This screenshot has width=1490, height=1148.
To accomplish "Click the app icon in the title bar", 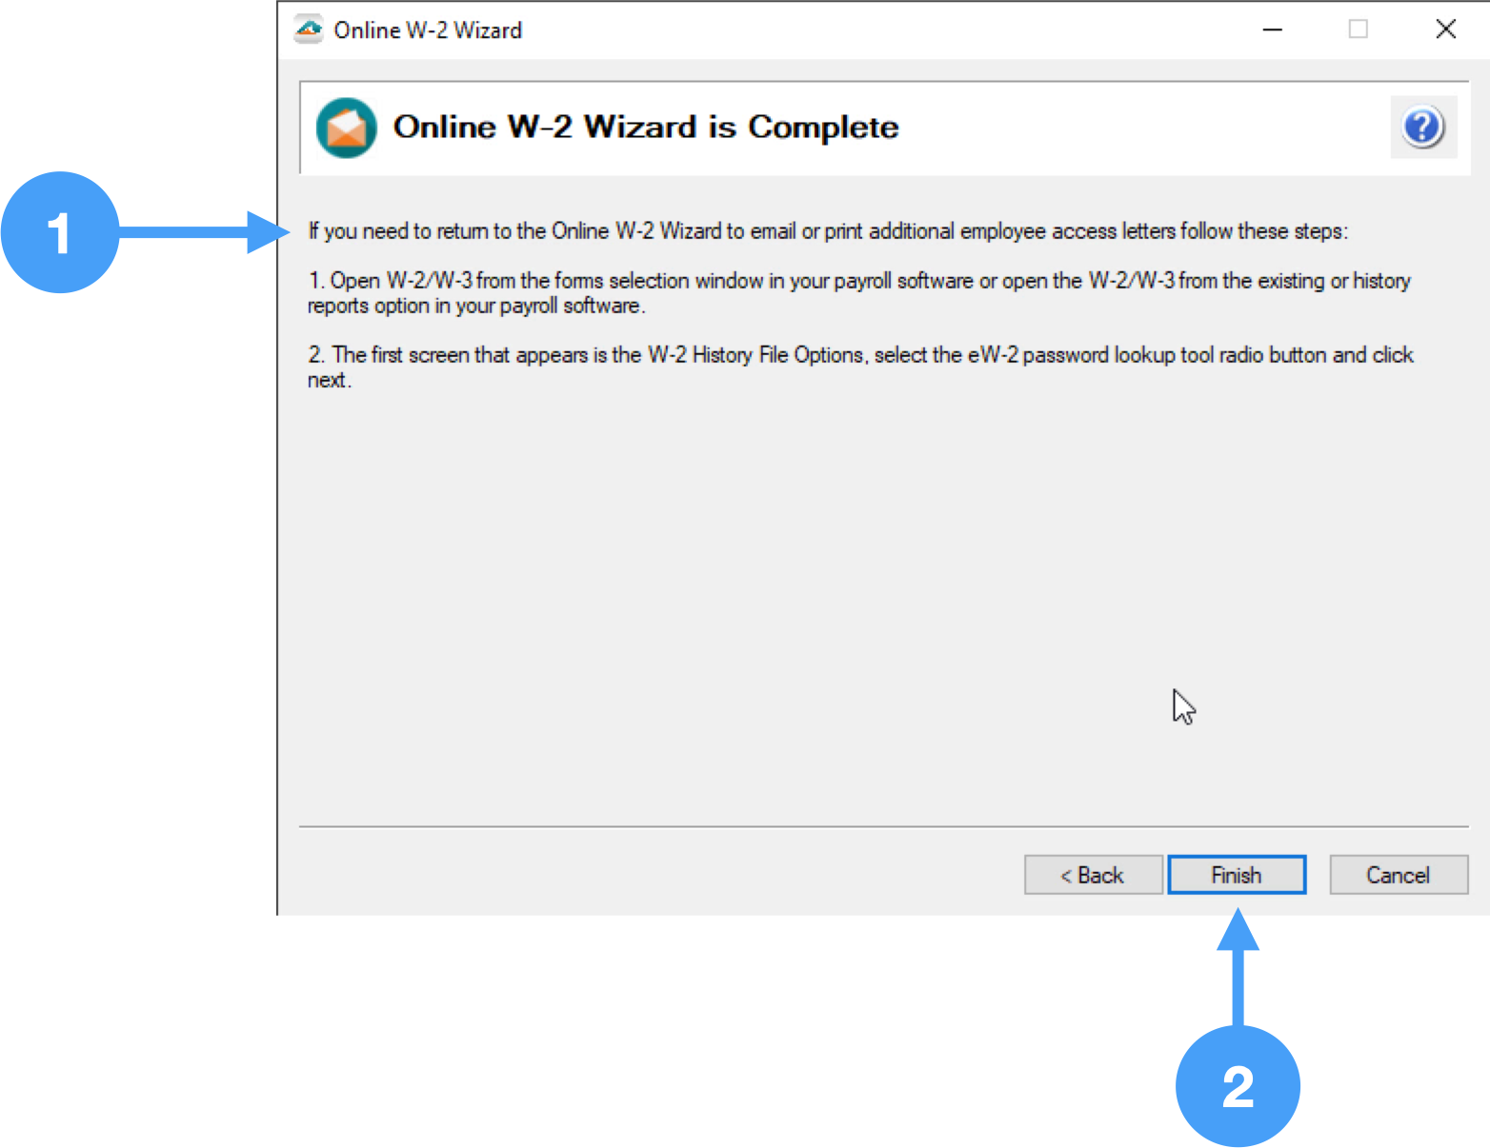I will (309, 30).
